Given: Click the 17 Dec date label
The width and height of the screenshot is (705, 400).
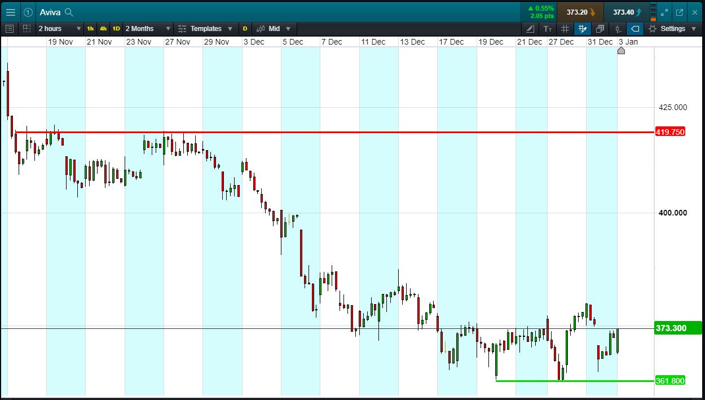Looking at the screenshot, I should tap(451, 42).
